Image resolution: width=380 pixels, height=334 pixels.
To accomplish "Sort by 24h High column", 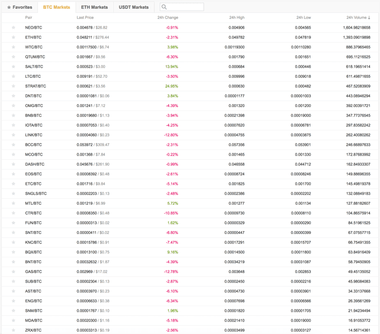I will [x=237, y=18].
